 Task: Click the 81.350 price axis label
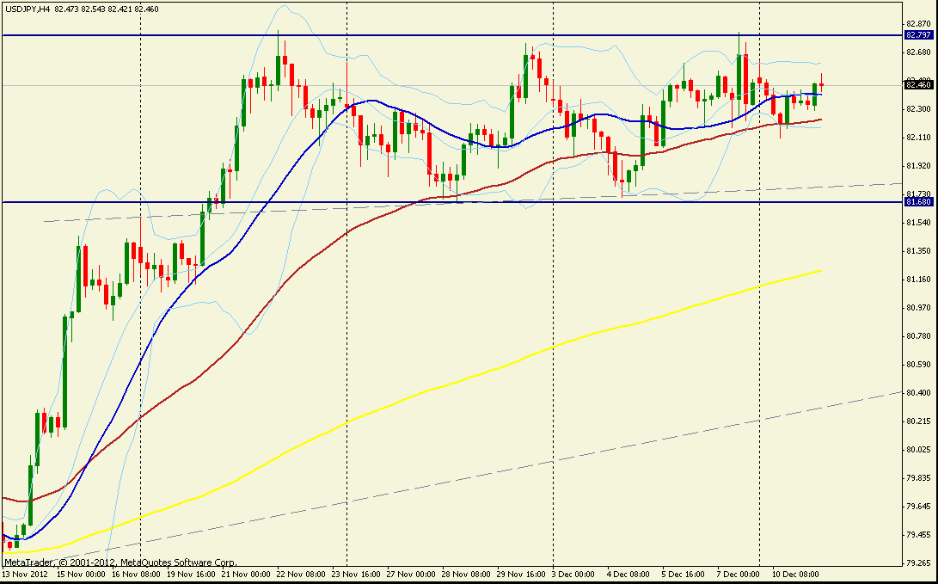(919, 250)
